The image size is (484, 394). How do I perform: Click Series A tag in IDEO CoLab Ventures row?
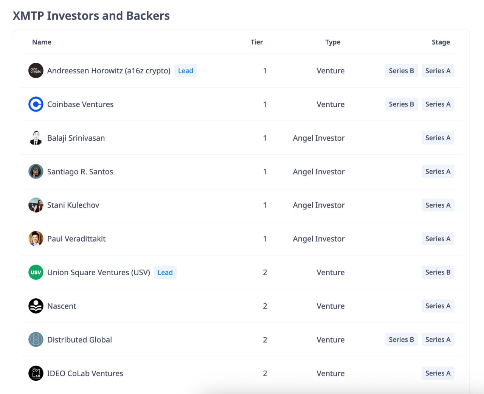[x=438, y=373]
